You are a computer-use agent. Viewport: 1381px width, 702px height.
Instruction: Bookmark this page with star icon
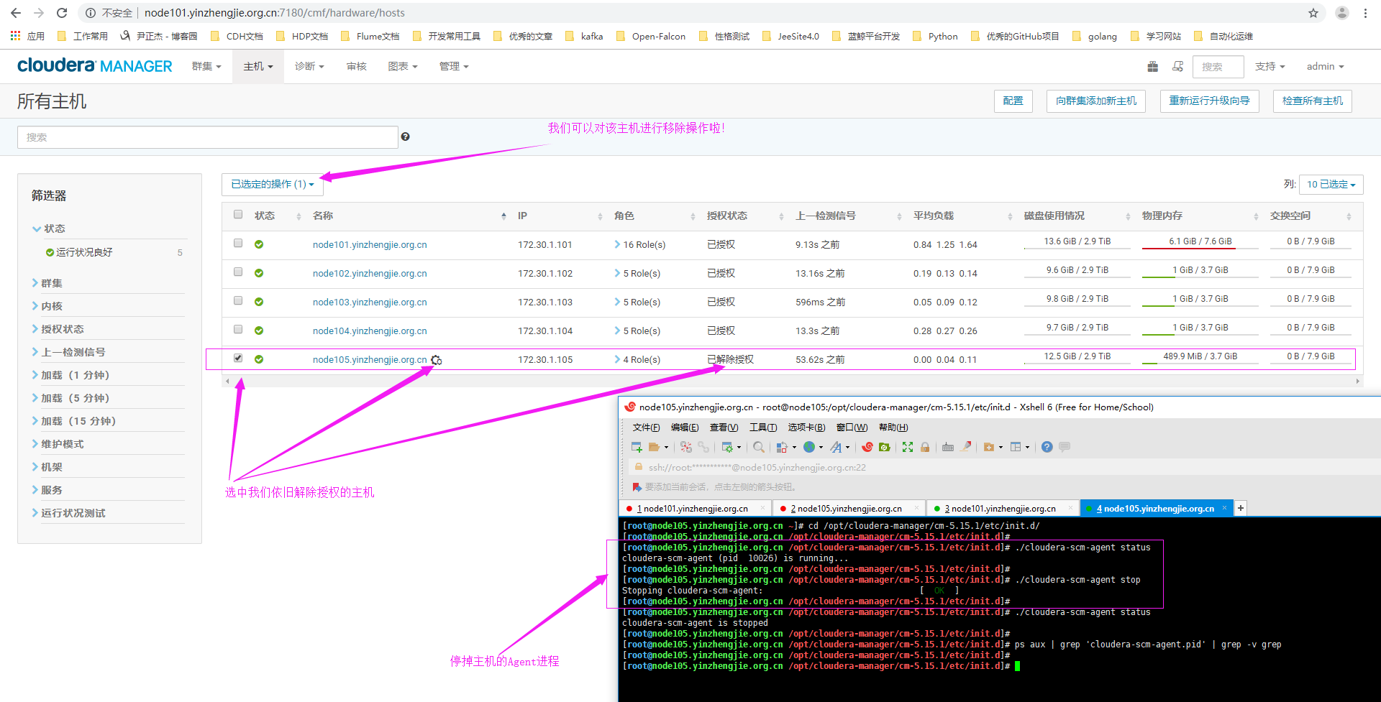[x=1313, y=13]
